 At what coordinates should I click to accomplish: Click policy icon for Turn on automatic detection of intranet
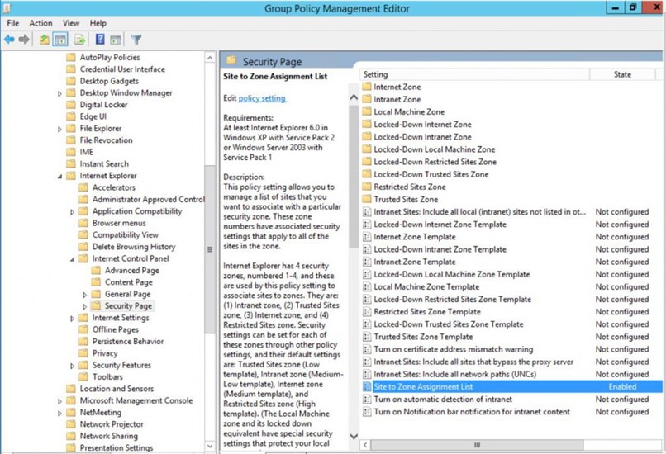(367, 399)
